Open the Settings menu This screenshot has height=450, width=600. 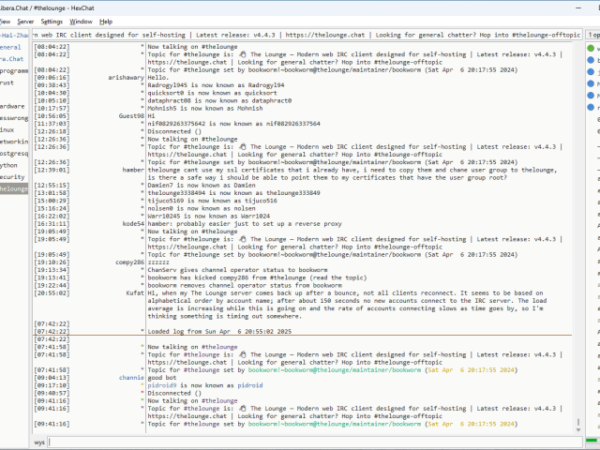coord(52,21)
